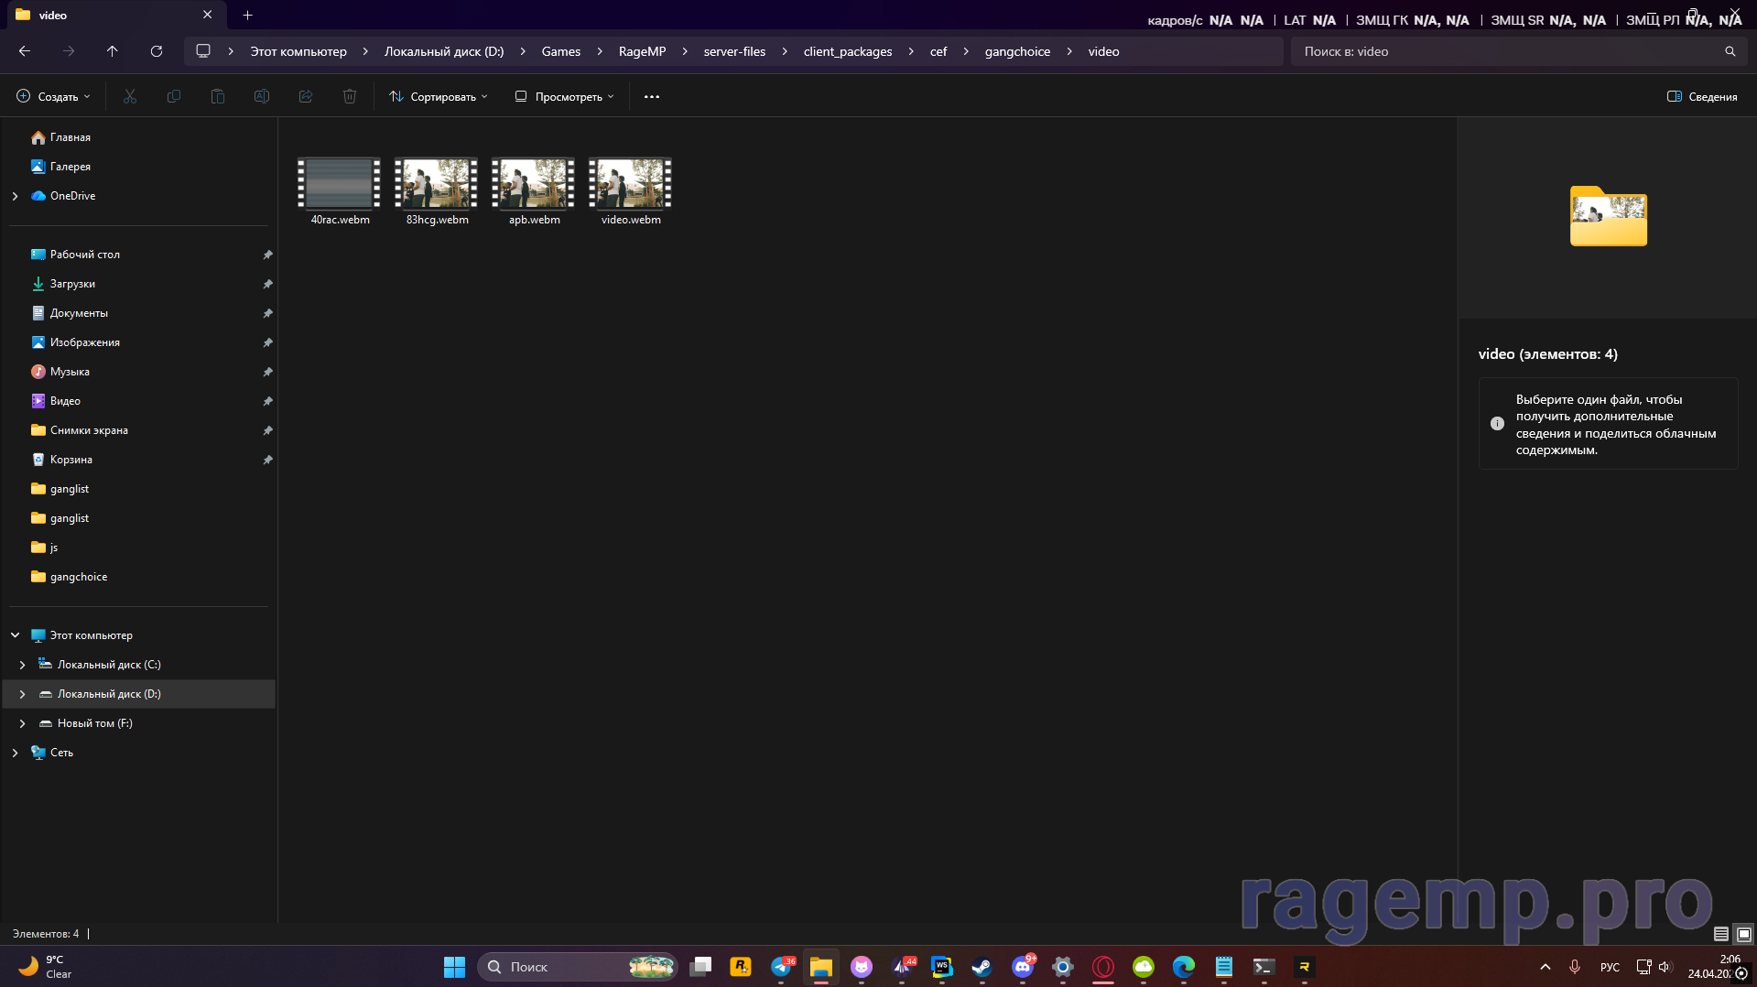1757x987 pixels.
Task: Click the Copy icon in the toolbar
Action: (x=173, y=96)
